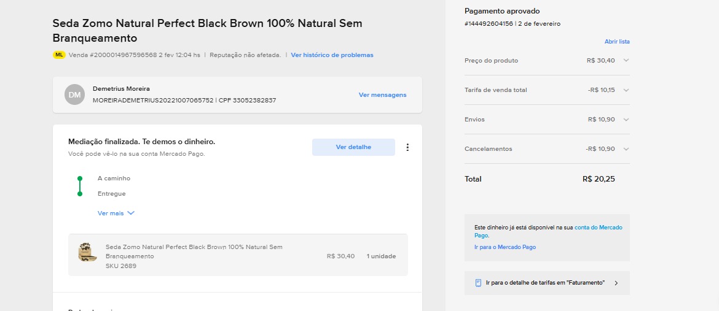This screenshot has height=311, width=719.
Task: Open the conta do Mercado Pago link
Action: coord(598,228)
